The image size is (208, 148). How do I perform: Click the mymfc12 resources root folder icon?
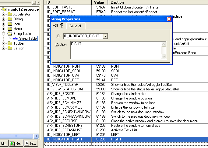[x=4, y=9]
